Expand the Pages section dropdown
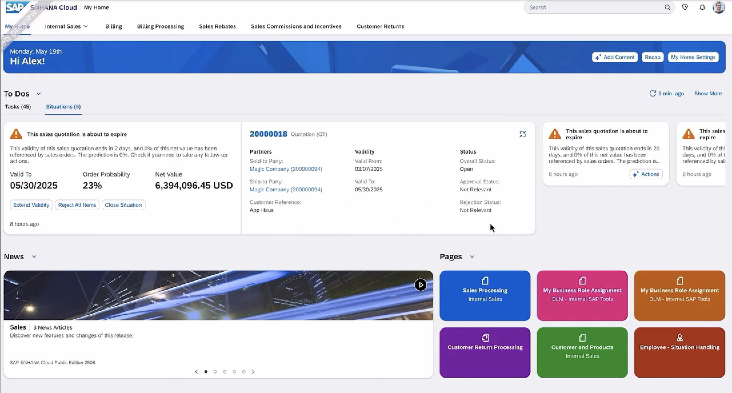The width and height of the screenshot is (732, 393). pos(472,256)
